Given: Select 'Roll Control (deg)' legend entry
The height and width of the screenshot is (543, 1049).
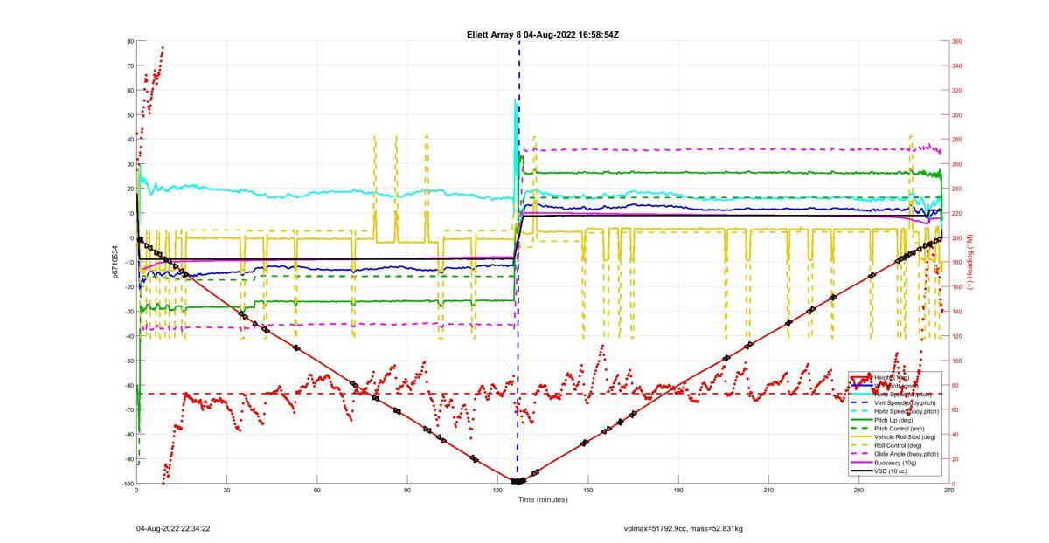Looking at the screenshot, I should point(898,445).
